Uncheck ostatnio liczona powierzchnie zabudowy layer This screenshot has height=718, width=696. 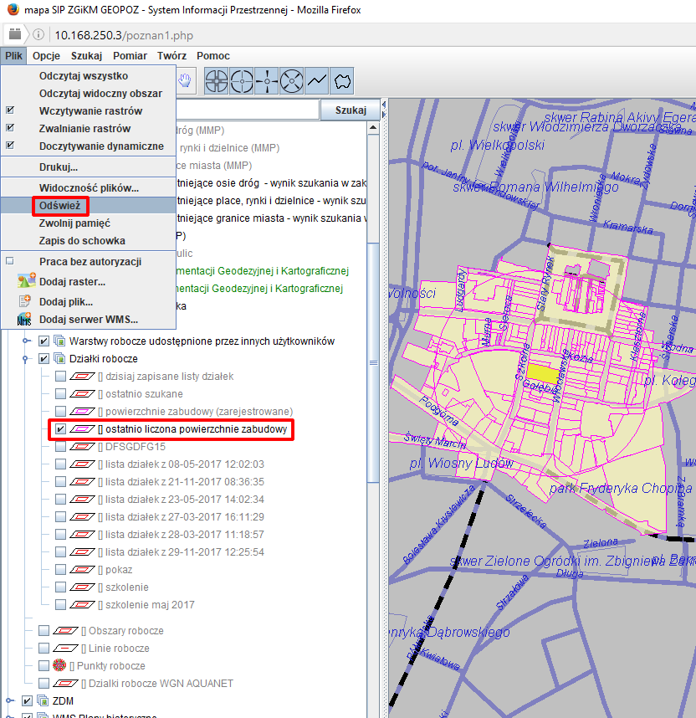point(60,429)
